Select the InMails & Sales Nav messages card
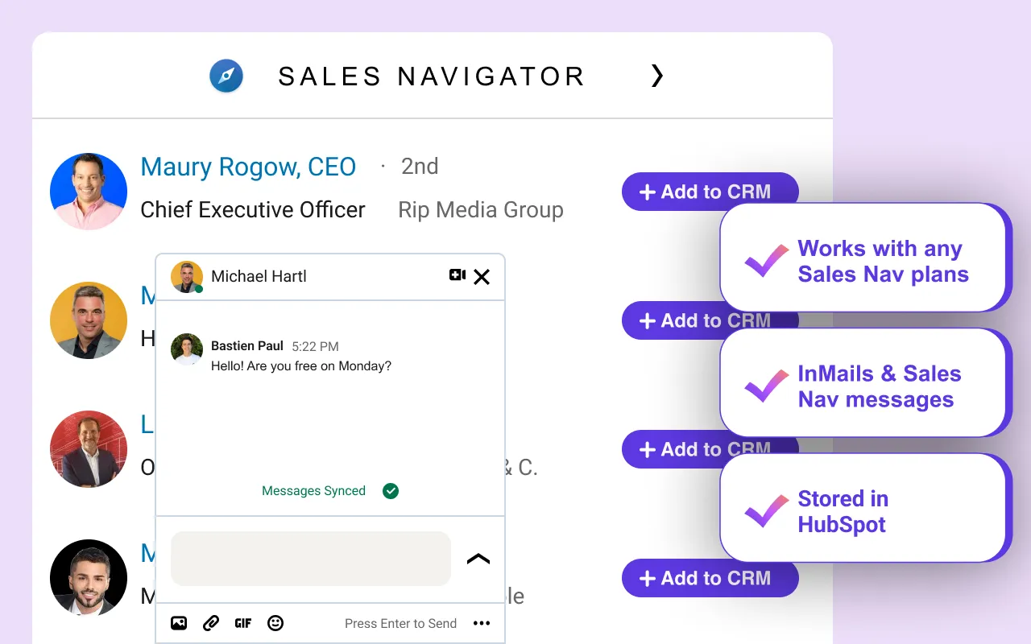 (863, 382)
